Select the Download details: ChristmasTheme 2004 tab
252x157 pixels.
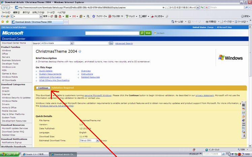pyautogui.click(x=37, y=22)
